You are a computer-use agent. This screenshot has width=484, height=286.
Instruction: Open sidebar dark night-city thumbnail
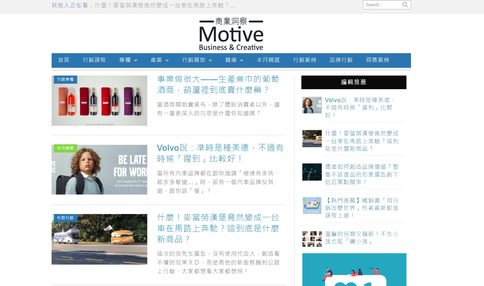[x=312, y=172]
